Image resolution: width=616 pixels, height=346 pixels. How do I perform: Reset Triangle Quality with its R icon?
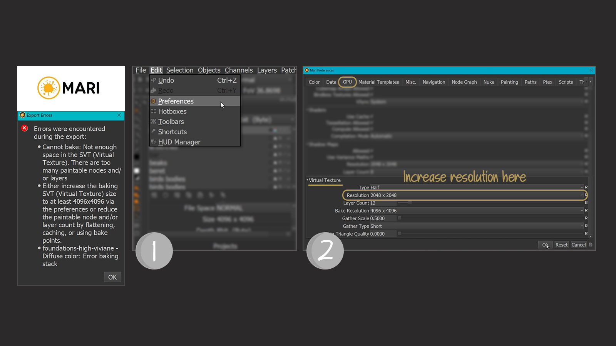coord(586,233)
